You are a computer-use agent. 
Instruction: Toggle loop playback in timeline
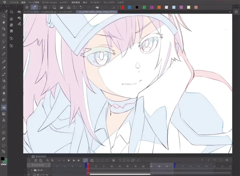coord(86,161)
